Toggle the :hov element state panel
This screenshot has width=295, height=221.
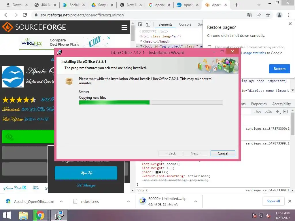coord(258,111)
